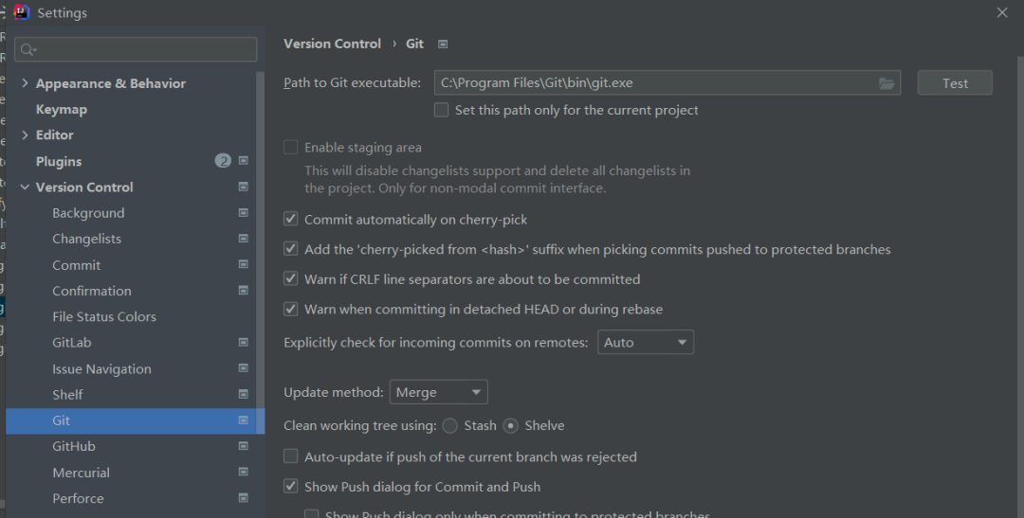Click the Test button
Viewport: 1024px width, 518px height.
coord(955,83)
